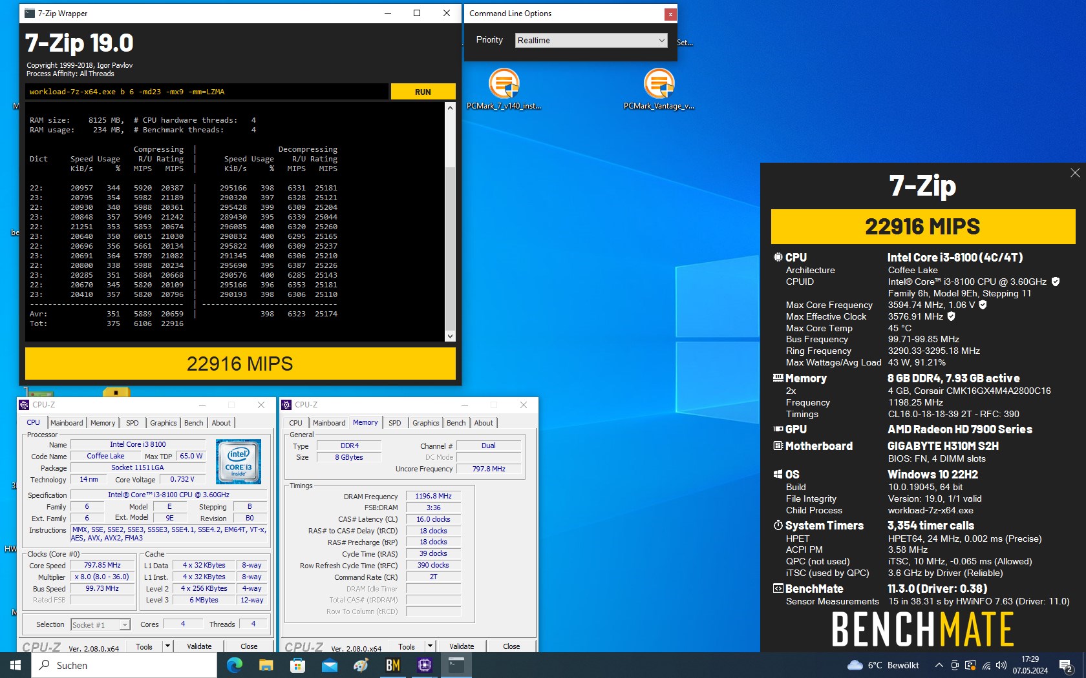Click Tools button in left CPU-Z
Viewport: 1086px width, 678px height.
144,646
